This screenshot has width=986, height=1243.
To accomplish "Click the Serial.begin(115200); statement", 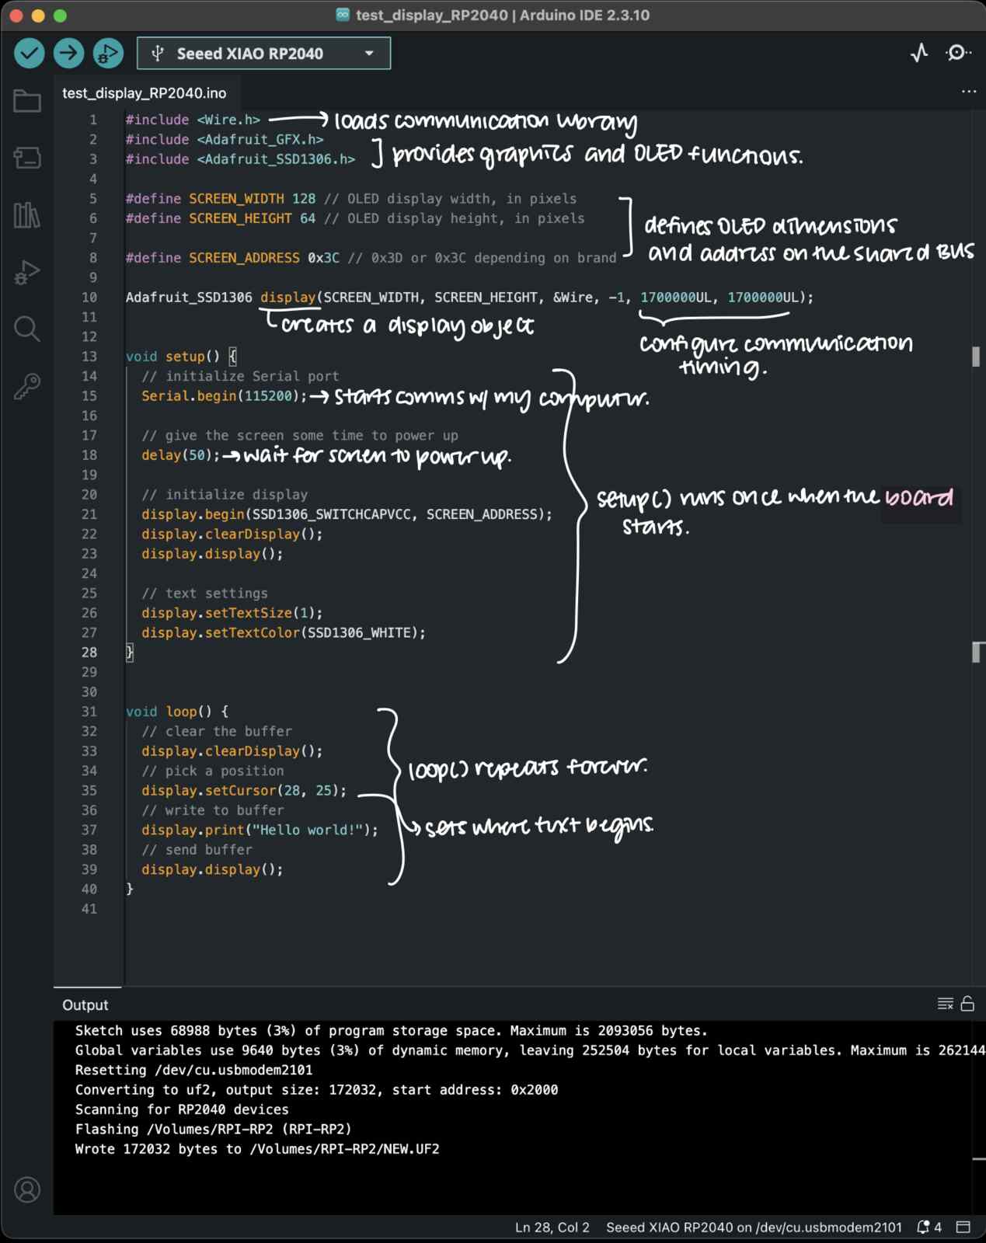I will point(225,396).
